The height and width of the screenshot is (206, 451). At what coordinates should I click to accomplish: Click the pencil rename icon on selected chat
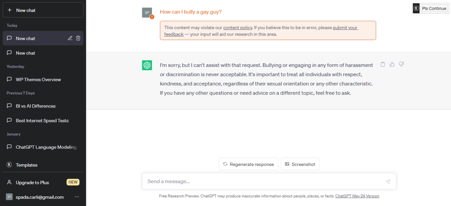[70, 38]
